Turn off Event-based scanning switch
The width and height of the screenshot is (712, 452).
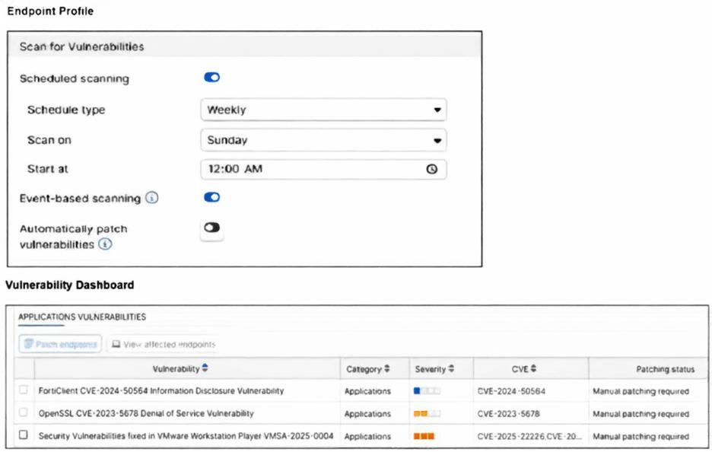211,197
